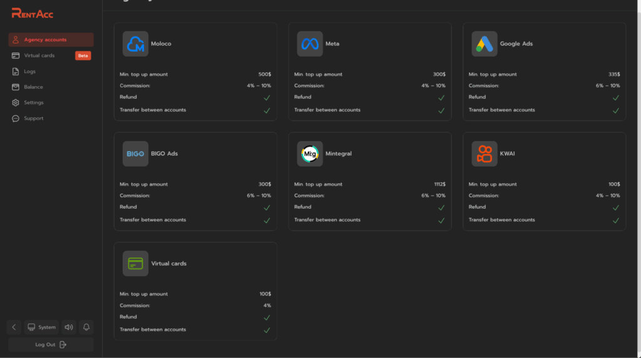This screenshot has width=641, height=358.
Task: Click the Balance wallet icon
Action: tap(16, 87)
